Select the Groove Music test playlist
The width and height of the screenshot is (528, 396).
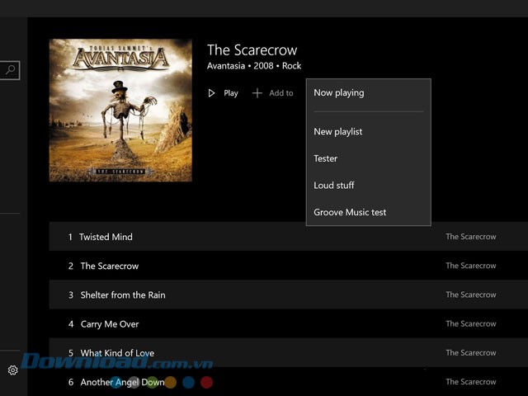pyautogui.click(x=350, y=213)
